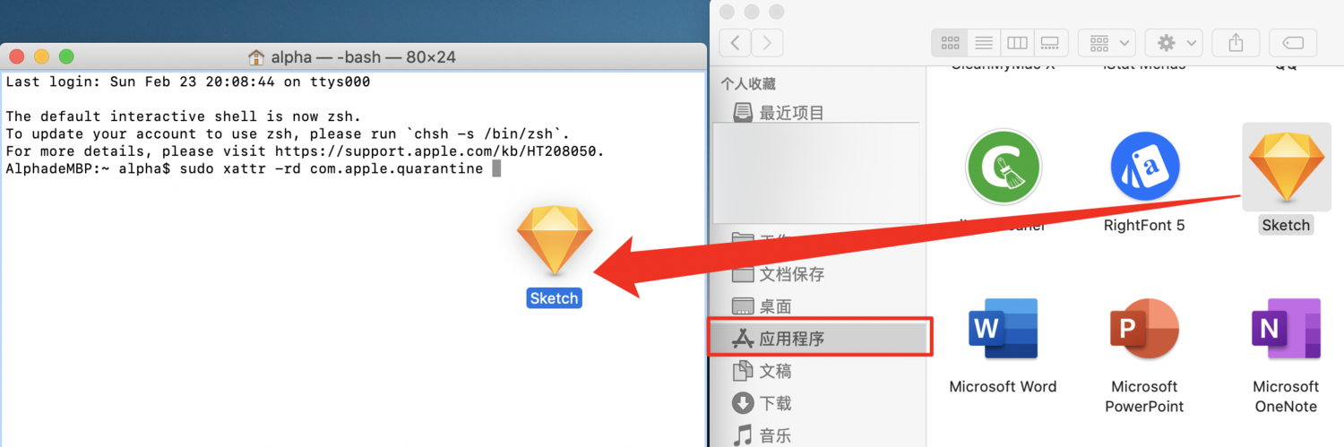Click the Finder edit tags icon
1344x447 pixels.
coord(1293,42)
